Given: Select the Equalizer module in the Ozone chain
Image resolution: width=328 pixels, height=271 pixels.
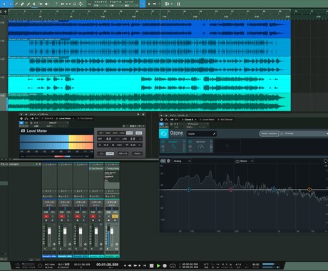Looking at the screenshot, I should point(174,146).
